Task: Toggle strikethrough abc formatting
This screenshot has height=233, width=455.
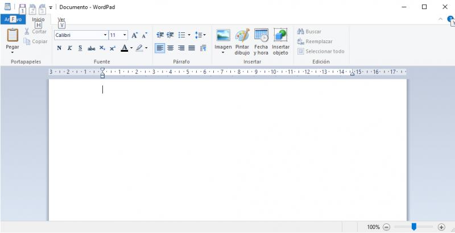Action: pyautogui.click(x=92, y=48)
